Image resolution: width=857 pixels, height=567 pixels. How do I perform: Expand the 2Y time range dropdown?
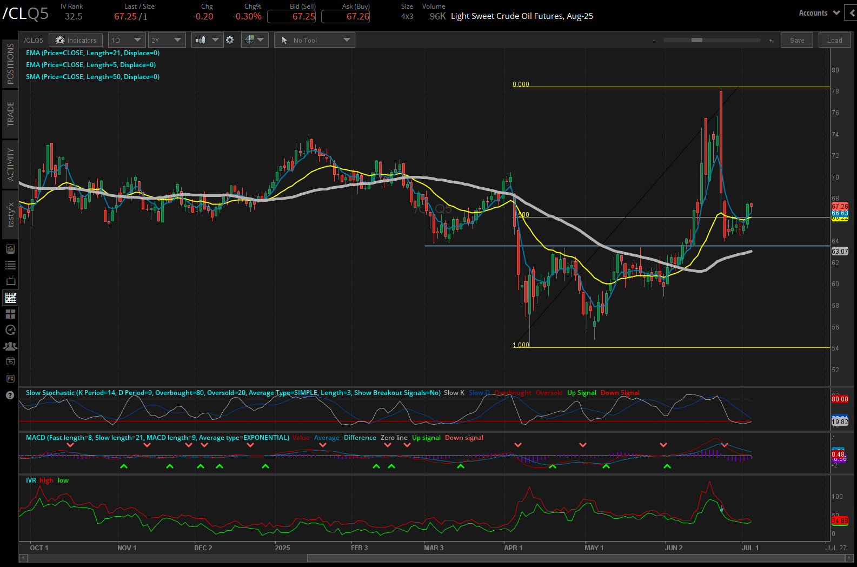(167, 40)
